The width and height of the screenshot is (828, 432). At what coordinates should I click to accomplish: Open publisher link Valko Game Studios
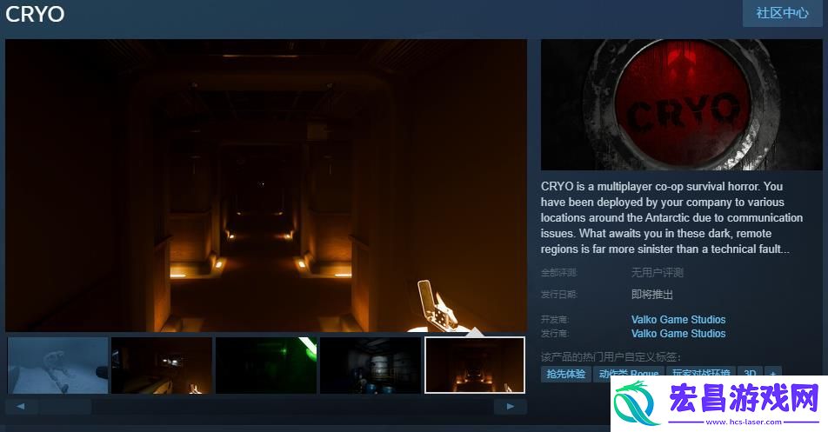pos(678,334)
